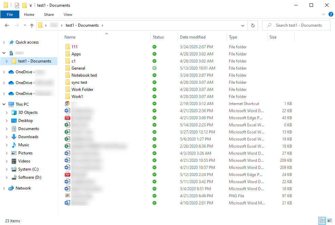Select the Work Folder folder

coord(82,90)
